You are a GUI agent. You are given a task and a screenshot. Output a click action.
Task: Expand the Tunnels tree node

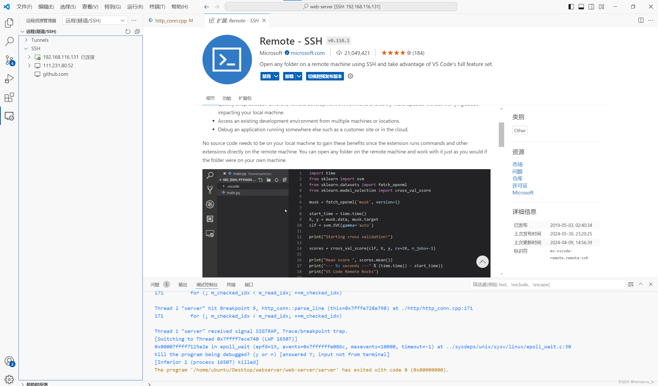(26, 40)
